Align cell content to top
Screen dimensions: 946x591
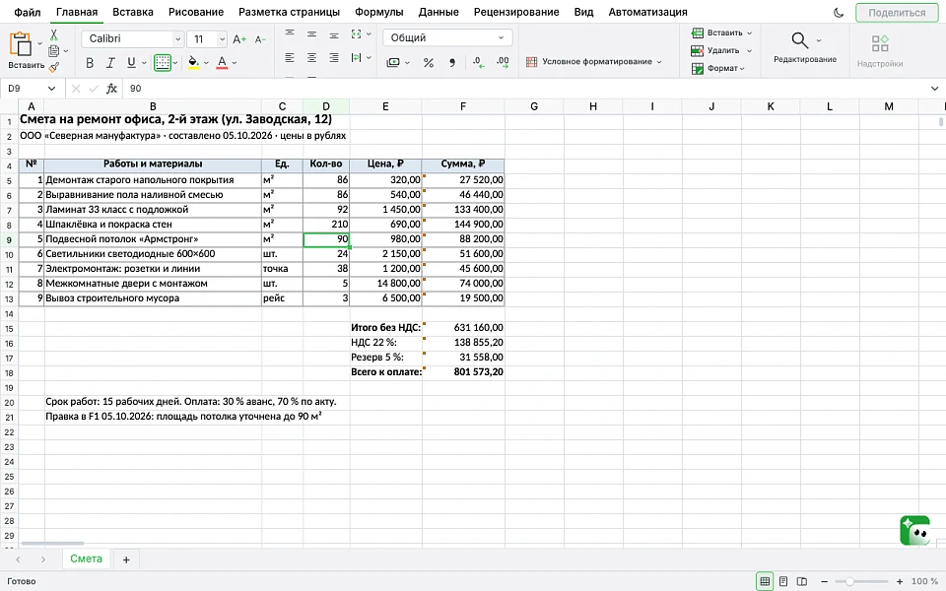coord(290,33)
